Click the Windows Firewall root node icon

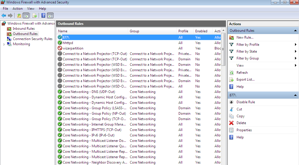point(4,23)
